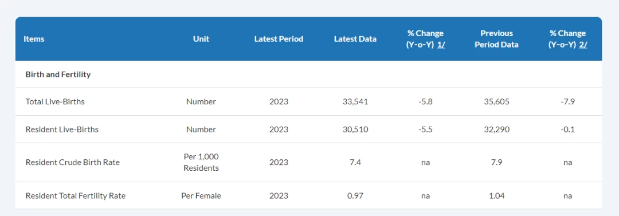Click the Total Live-Births row label
Screen dimensions: 619x216
[55, 101]
